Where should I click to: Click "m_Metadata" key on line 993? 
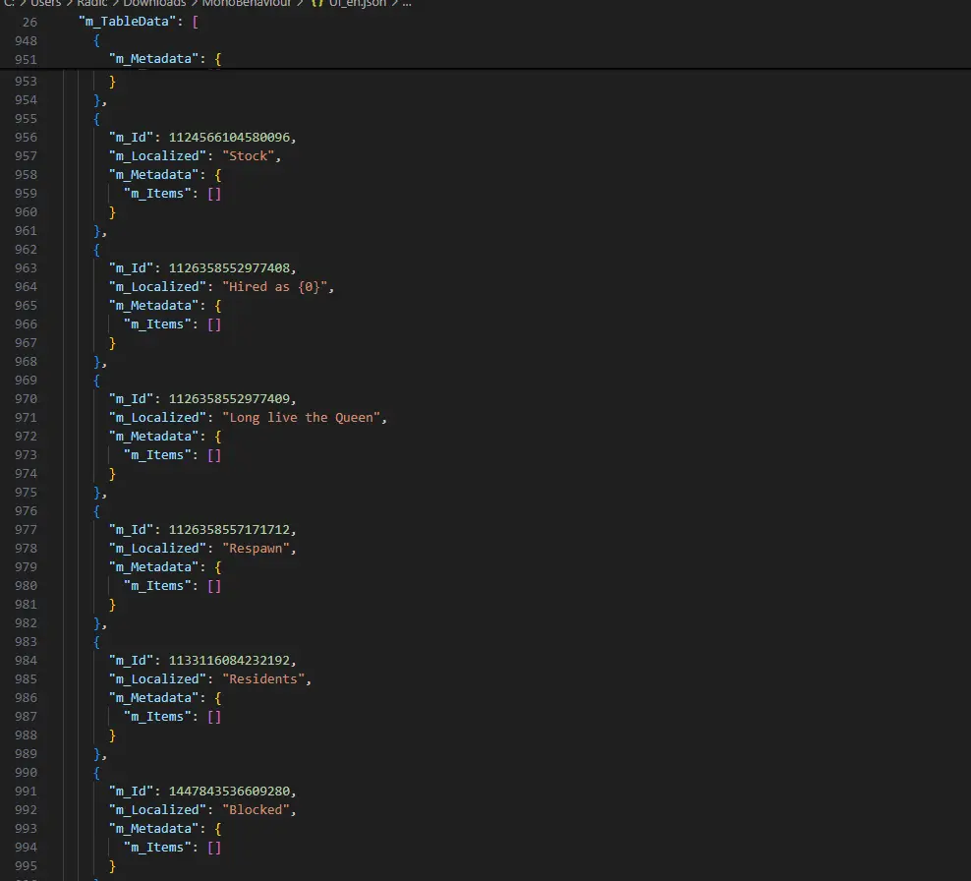click(x=153, y=828)
